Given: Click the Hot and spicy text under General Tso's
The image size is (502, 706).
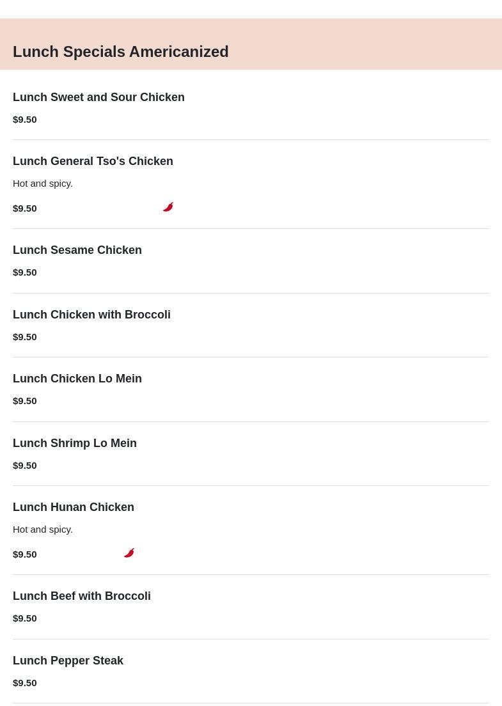Looking at the screenshot, I should [x=43, y=184].
